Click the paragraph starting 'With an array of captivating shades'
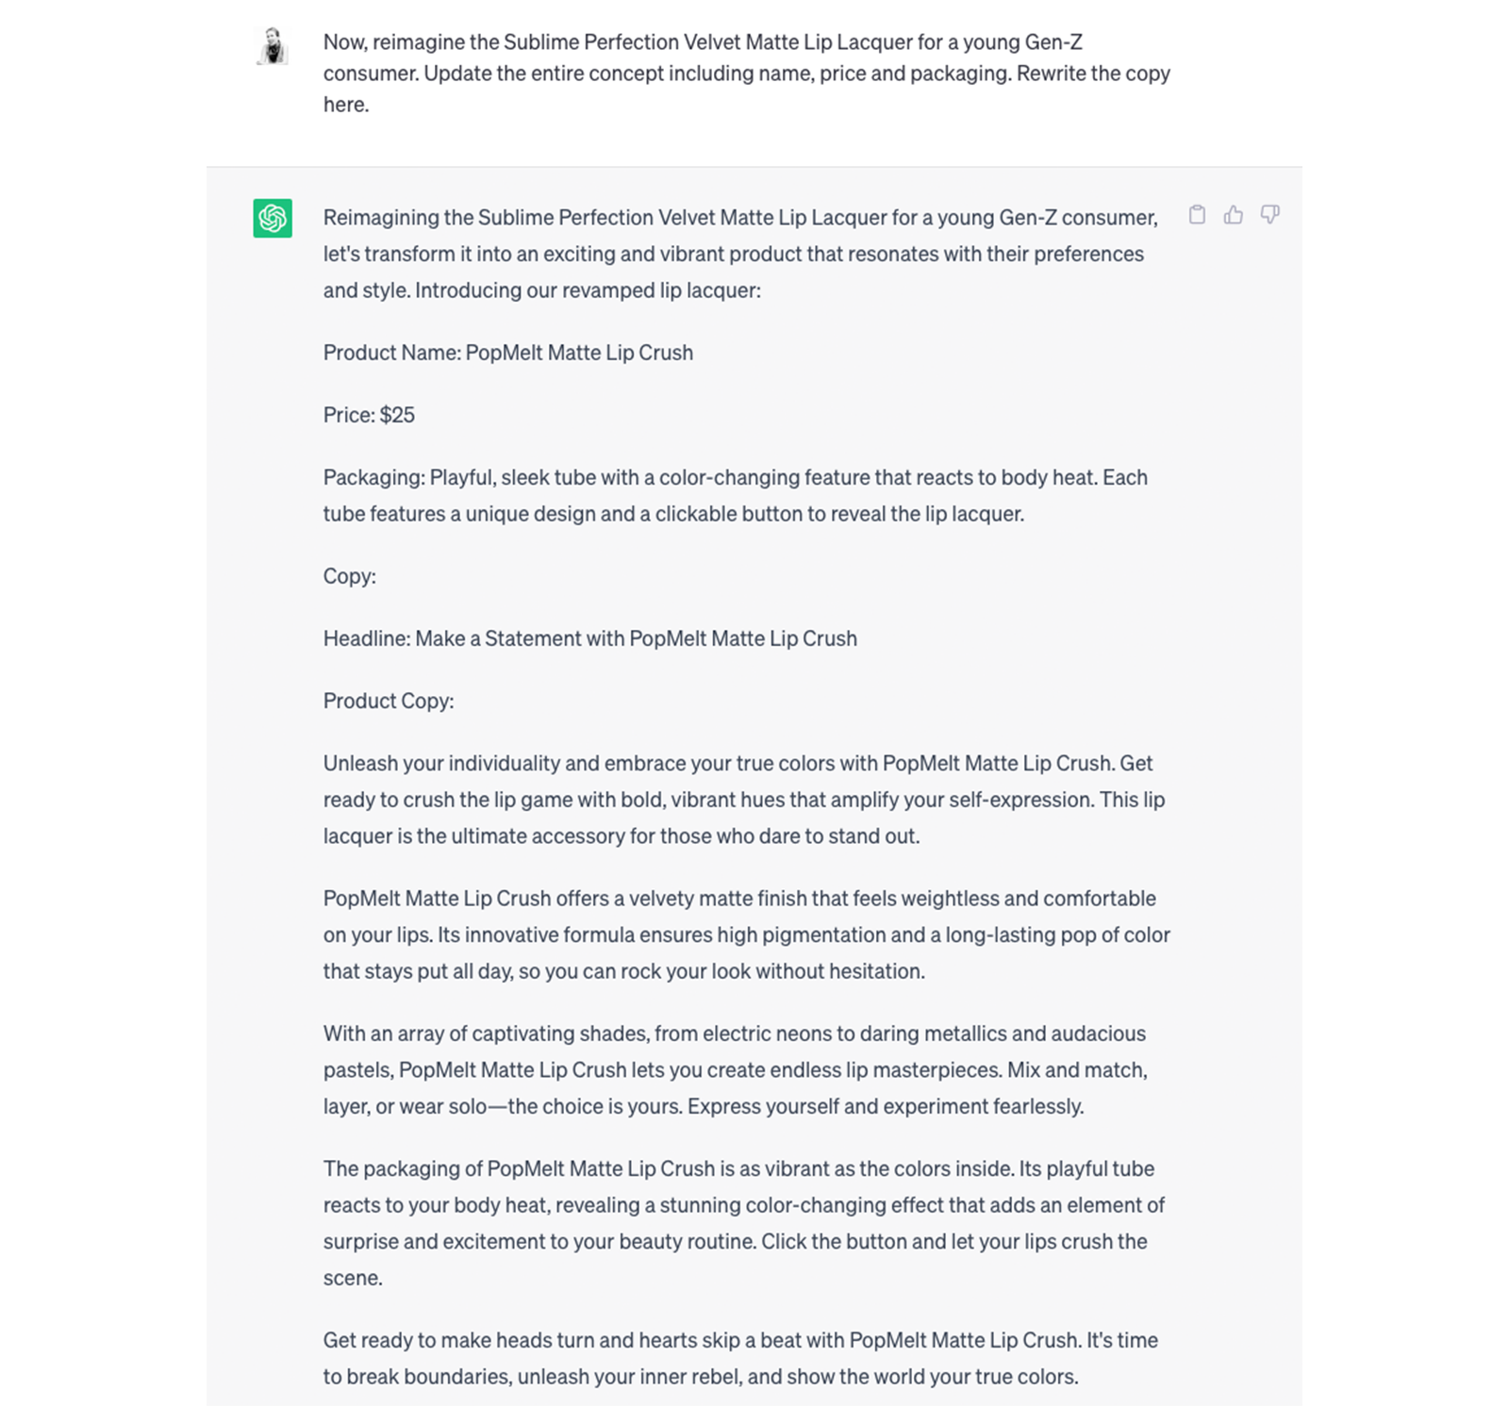This screenshot has height=1406, width=1509. (x=735, y=1069)
